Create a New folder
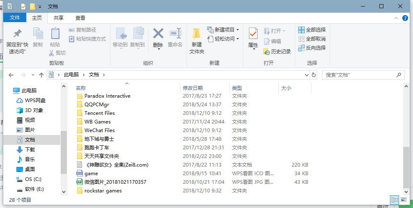 pyautogui.click(x=197, y=41)
